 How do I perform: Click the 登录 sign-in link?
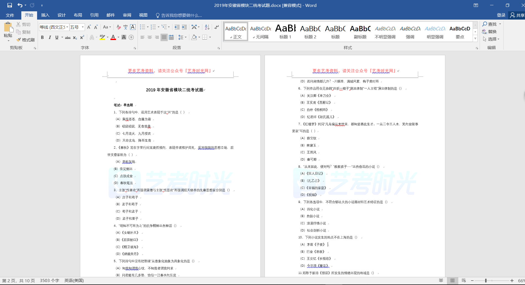501,15
